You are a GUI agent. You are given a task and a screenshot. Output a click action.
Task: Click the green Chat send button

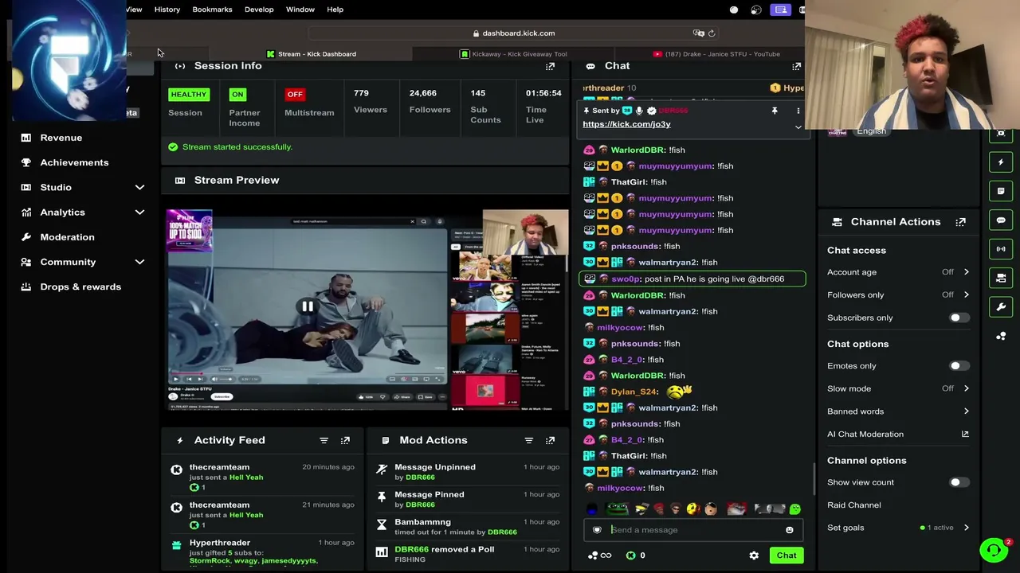787,555
